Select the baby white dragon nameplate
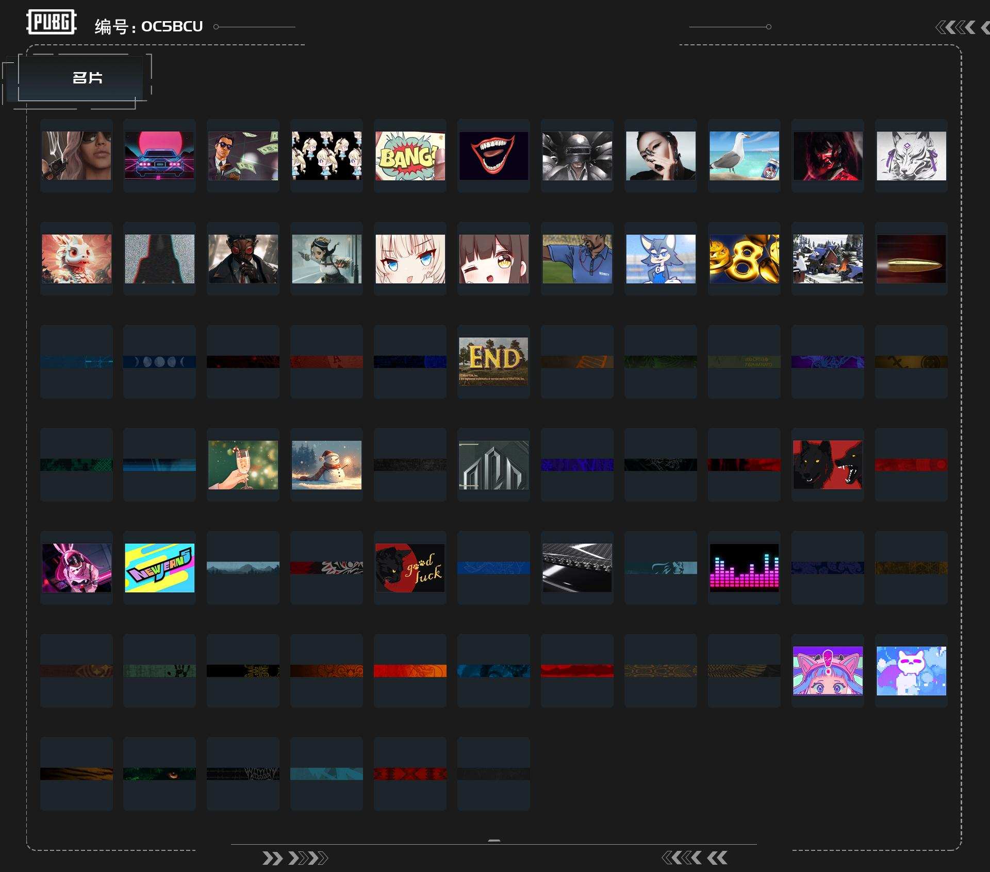Image resolution: width=990 pixels, height=872 pixels. tap(76, 259)
